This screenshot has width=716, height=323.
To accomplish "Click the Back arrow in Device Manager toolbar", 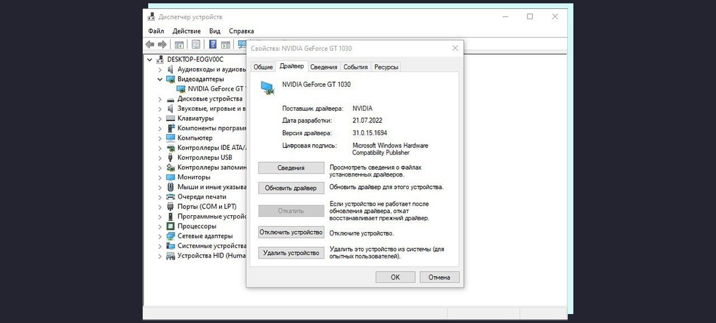I will pyautogui.click(x=149, y=44).
